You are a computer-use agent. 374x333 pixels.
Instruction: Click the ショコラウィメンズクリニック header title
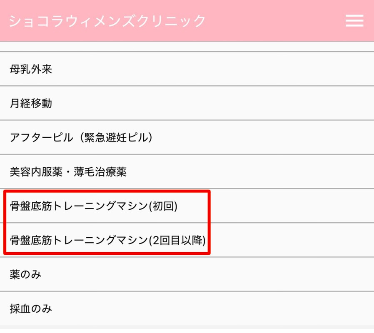(x=107, y=21)
